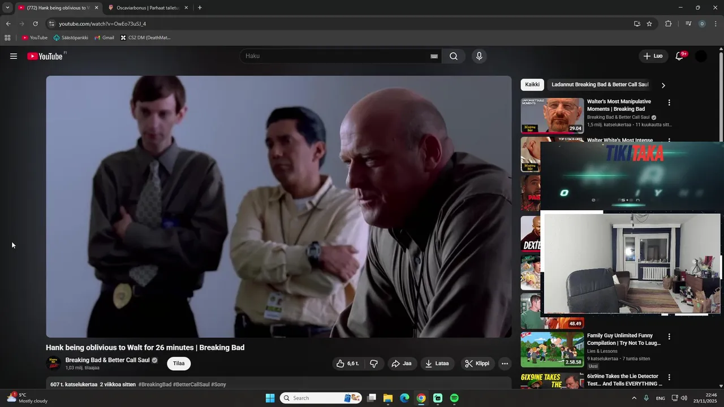Open Microsoft Edge from taskbar
The width and height of the screenshot is (724, 407).
click(404, 398)
